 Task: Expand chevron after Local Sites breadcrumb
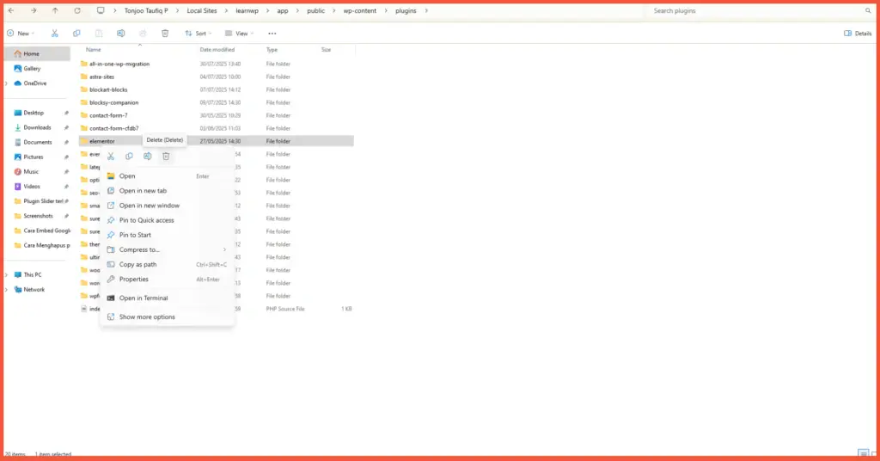[226, 10]
